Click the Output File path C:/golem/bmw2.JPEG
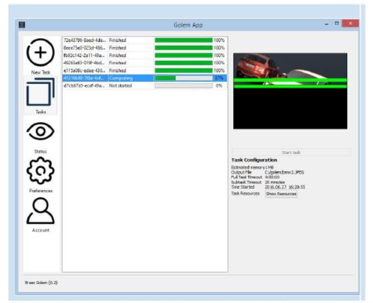This screenshot has width=373, height=303. coord(285,172)
